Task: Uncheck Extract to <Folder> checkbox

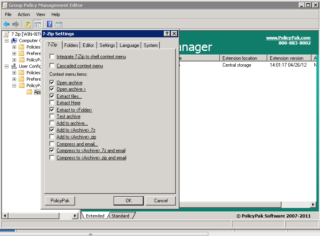Action: point(52,110)
